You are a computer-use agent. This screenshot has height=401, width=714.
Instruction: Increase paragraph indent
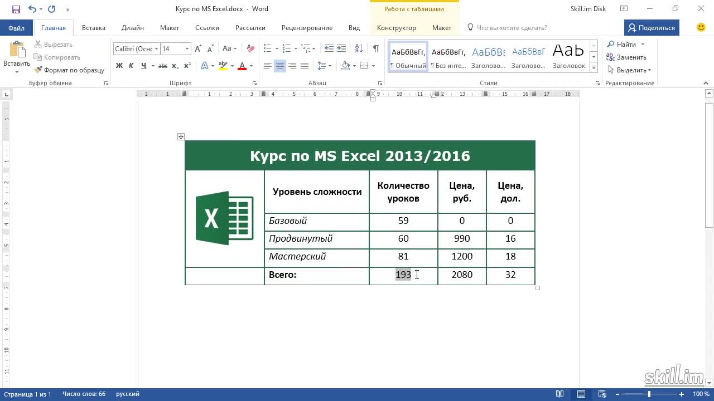[x=342, y=49]
